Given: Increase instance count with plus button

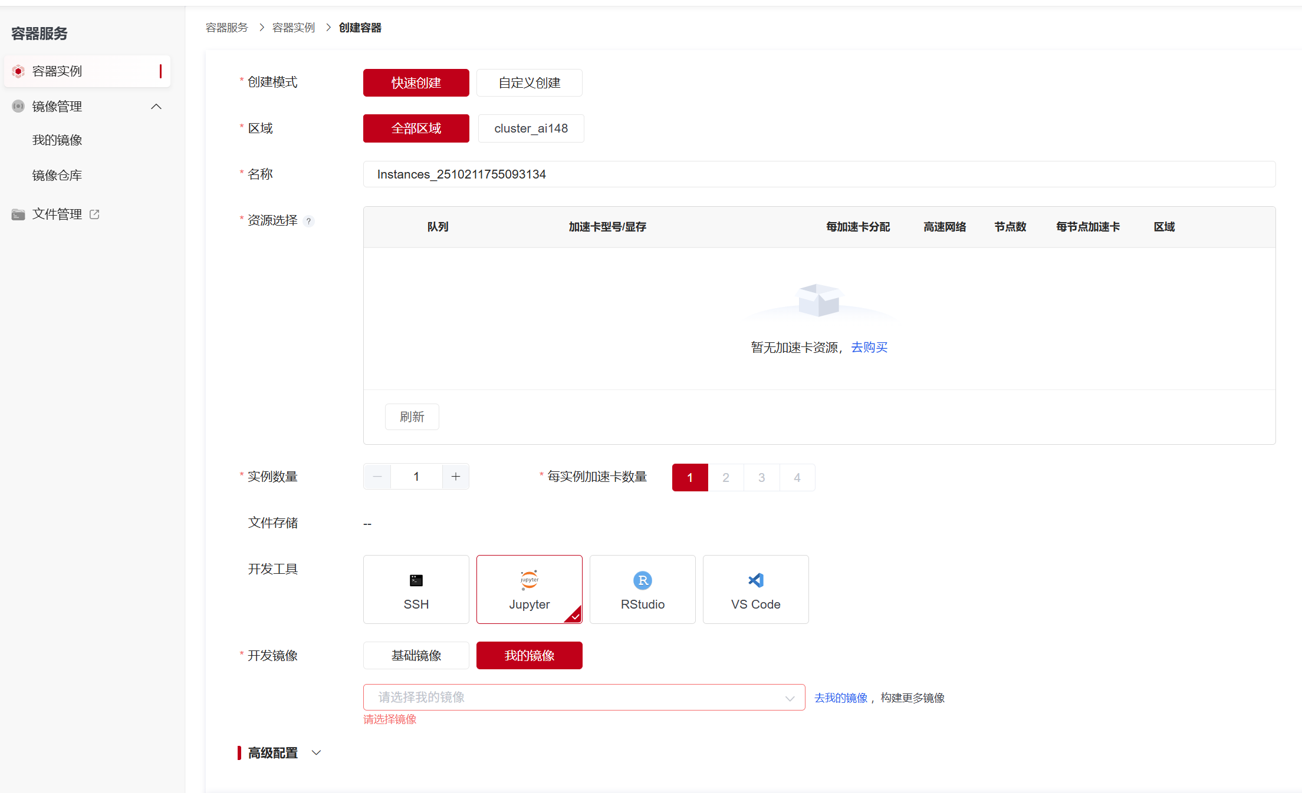Looking at the screenshot, I should [x=455, y=477].
